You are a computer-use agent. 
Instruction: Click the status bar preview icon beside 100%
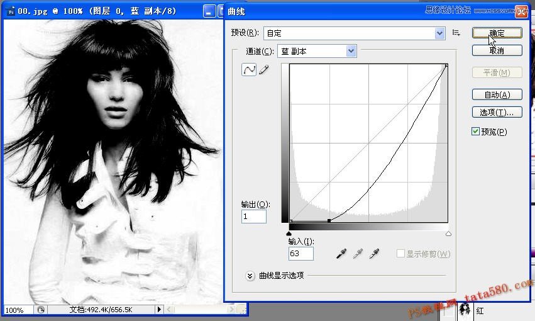tap(41, 310)
